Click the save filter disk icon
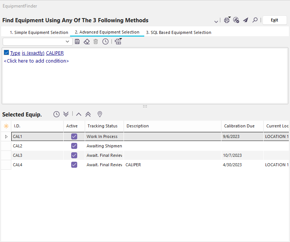This screenshot has height=242, width=290. (x=77, y=41)
